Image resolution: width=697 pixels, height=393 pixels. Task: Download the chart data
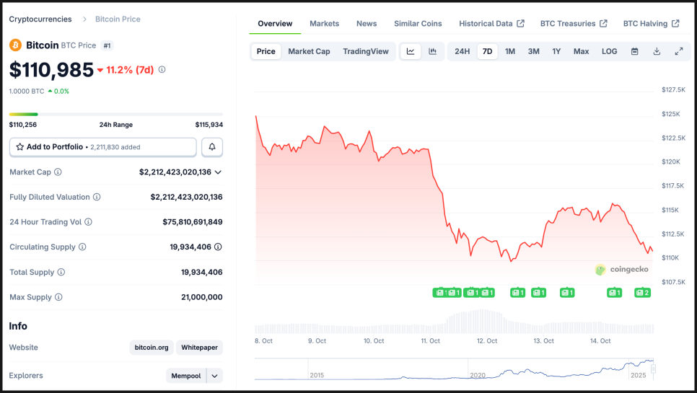(x=657, y=51)
